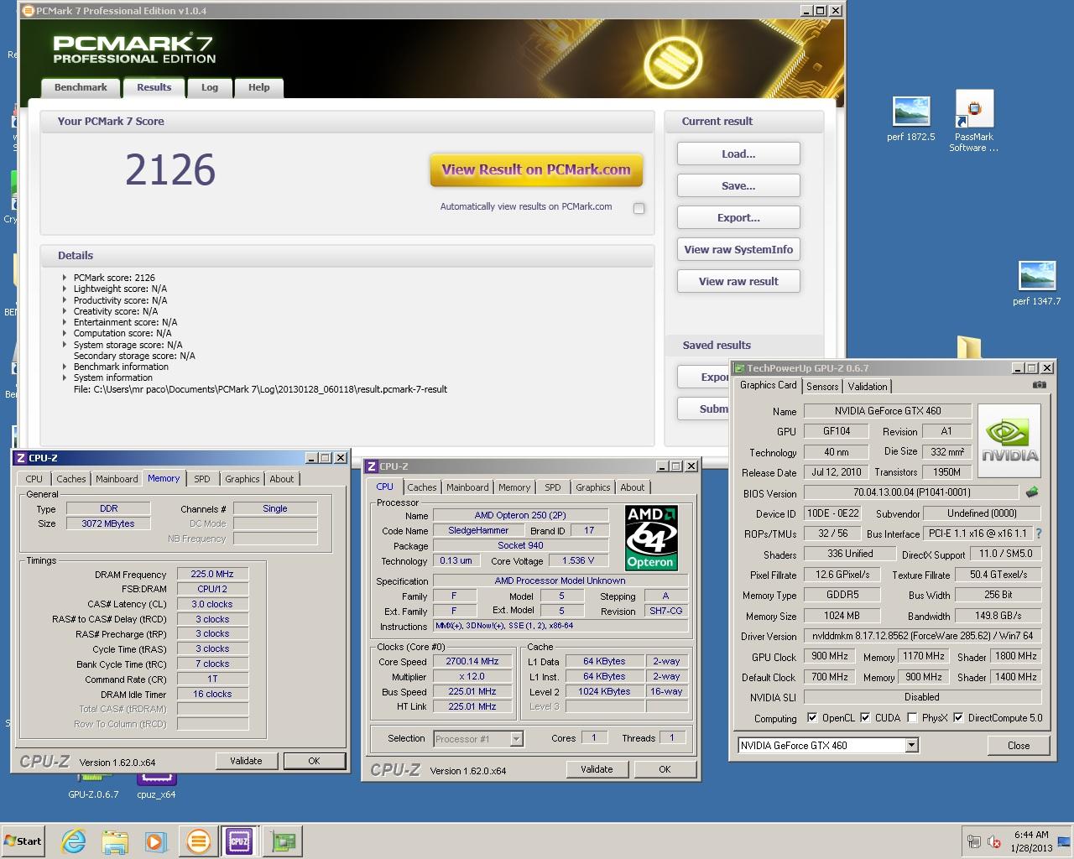Click the DRAM Frequency value 225.0 MHz
This screenshot has width=1074, height=859.
tap(212, 575)
